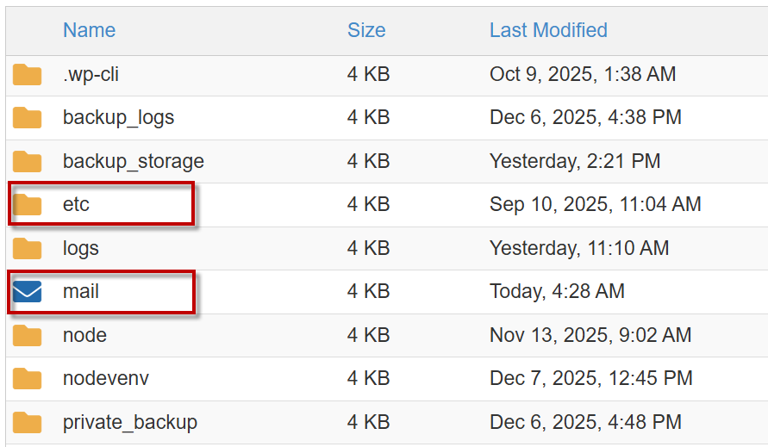Click the backup_storage folder icon
The width and height of the screenshot is (768, 447).
pyautogui.click(x=28, y=161)
